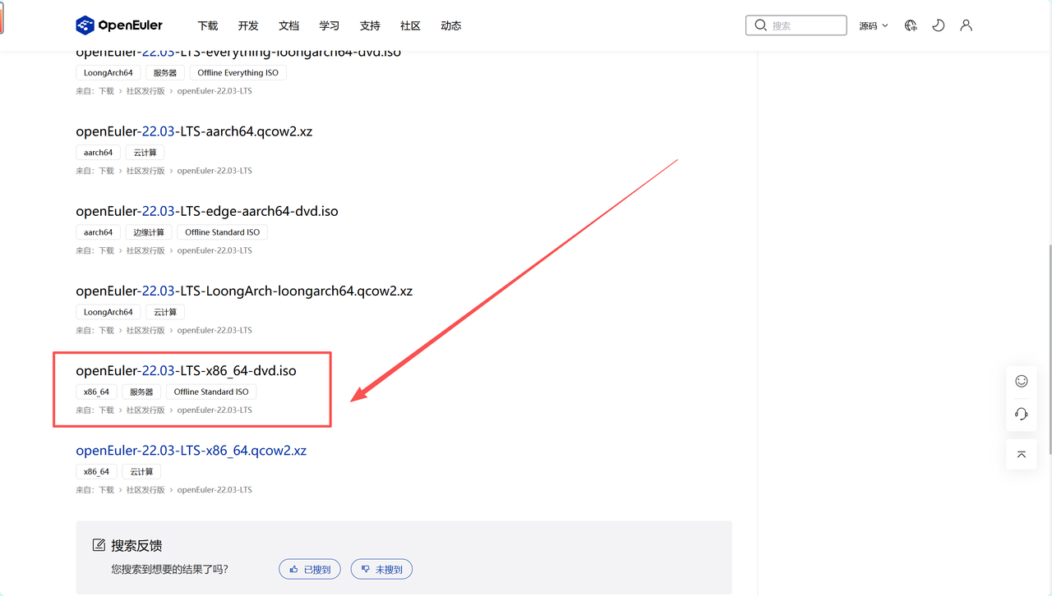Open the 支持 menu
Screen dimensions: 1052x596
(x=370, y=25)
